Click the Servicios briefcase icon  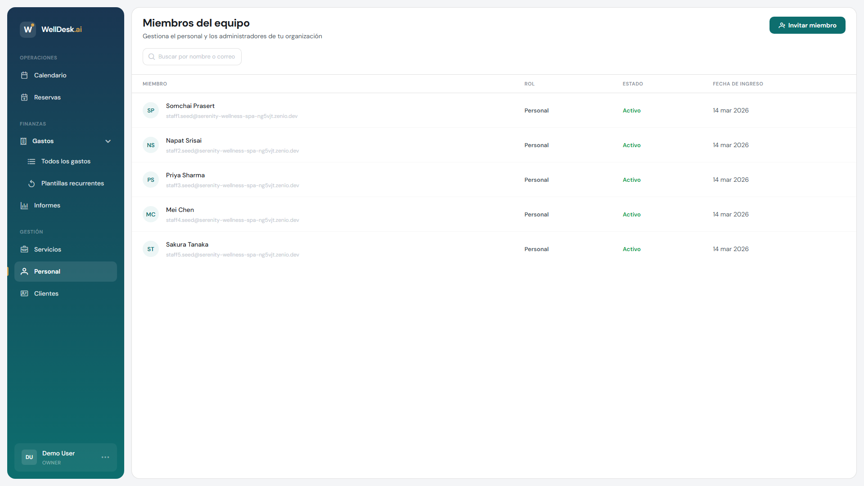pos(24,249)
